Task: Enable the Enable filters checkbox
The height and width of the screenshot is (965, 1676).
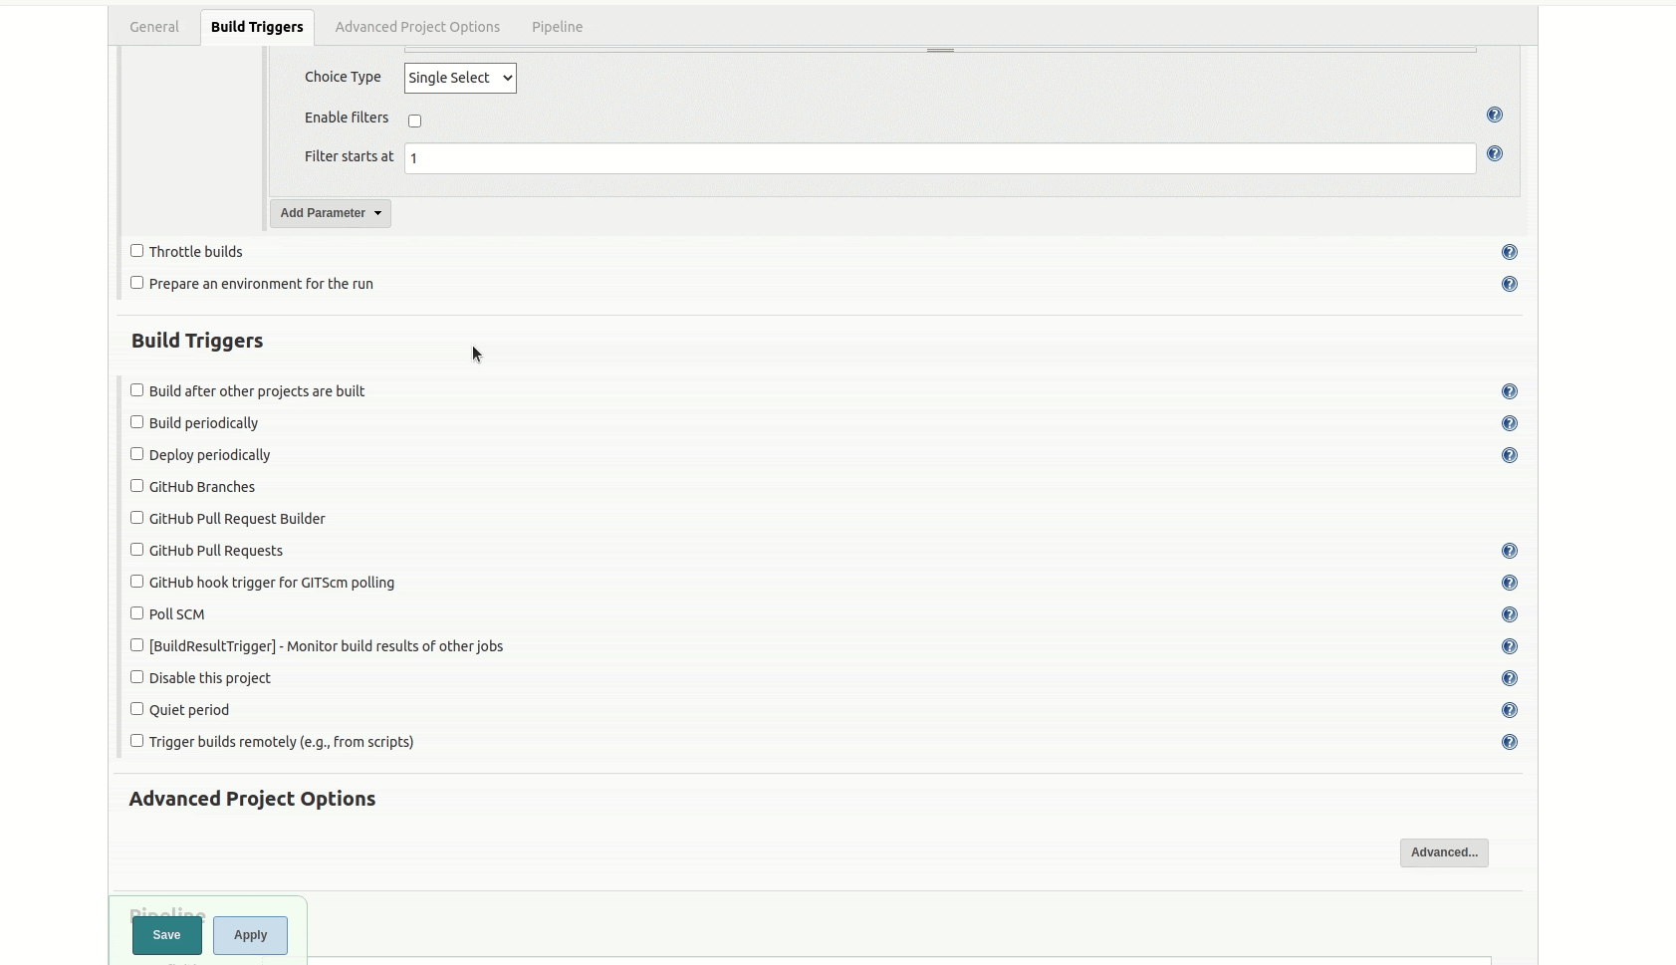Action: 415,121
